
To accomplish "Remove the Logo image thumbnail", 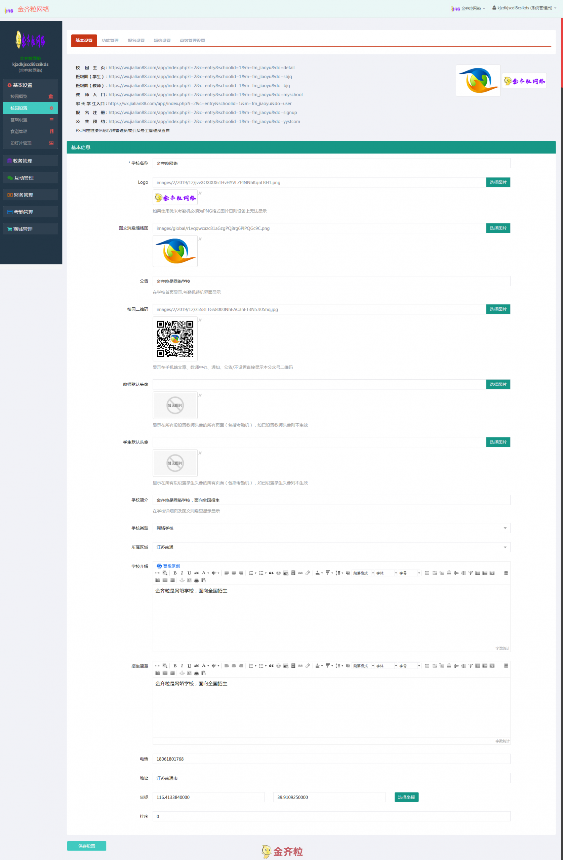I will tap(200, 193).
